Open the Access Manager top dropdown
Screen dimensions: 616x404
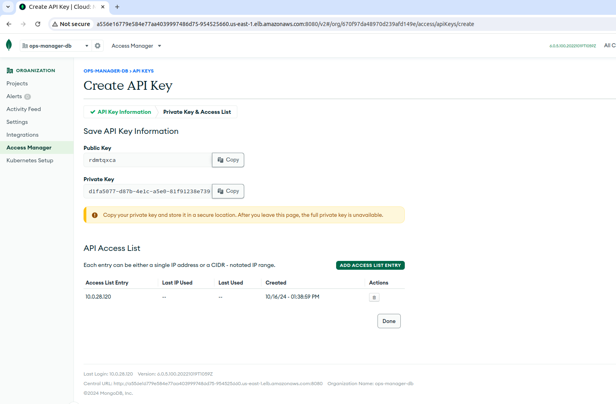[x=137, y=46]
